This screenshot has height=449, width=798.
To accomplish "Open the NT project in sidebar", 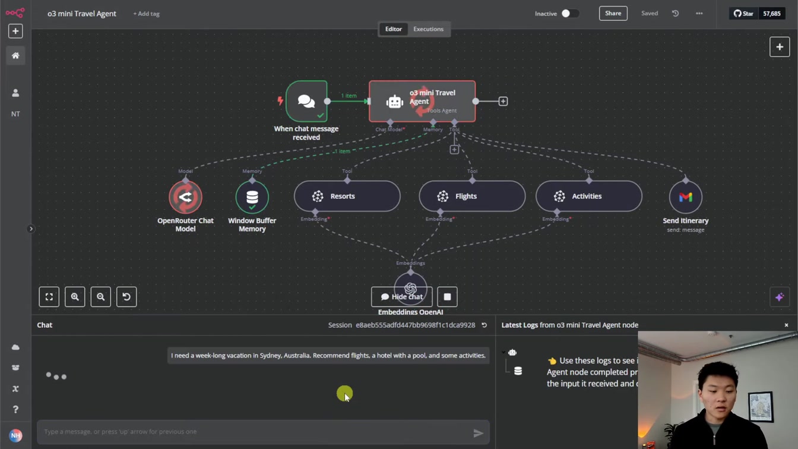I will click(x=15, y=114).
